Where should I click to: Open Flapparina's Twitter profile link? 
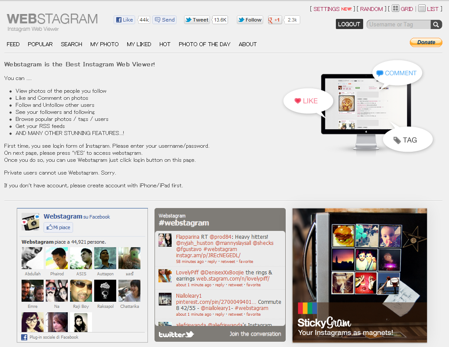click(188, 237)
